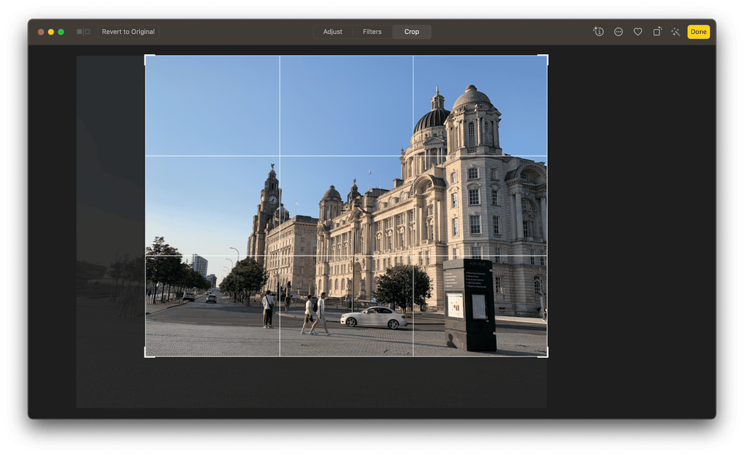Rotate the photo using the rotate icon
This screenshot has height=456, width=744.
tap(657, 32)
